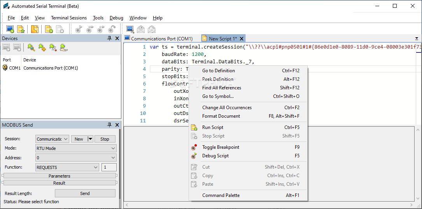Click the New session button
This screenshot has width=422, height=209.
coord(79,139)
